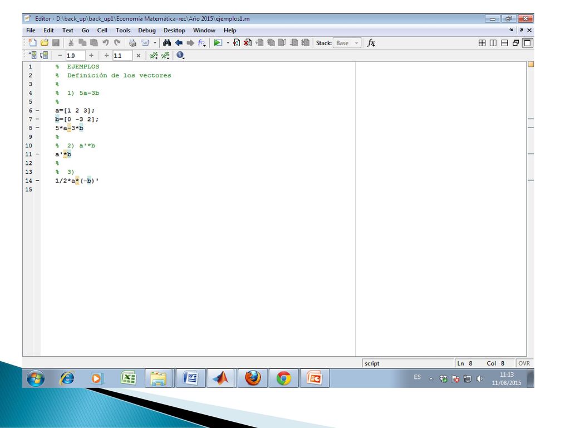This screenshot has height=428, width=570.
Task: Open the Desktop menu
Action: pos(174,30)
